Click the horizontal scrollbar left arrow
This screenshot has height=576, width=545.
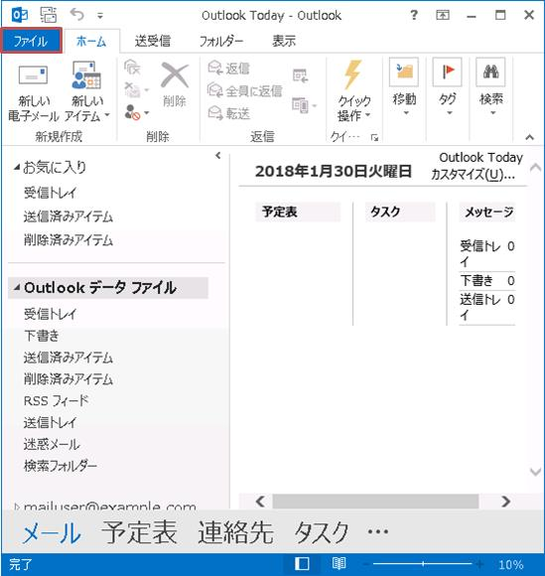tap(260, 502)
